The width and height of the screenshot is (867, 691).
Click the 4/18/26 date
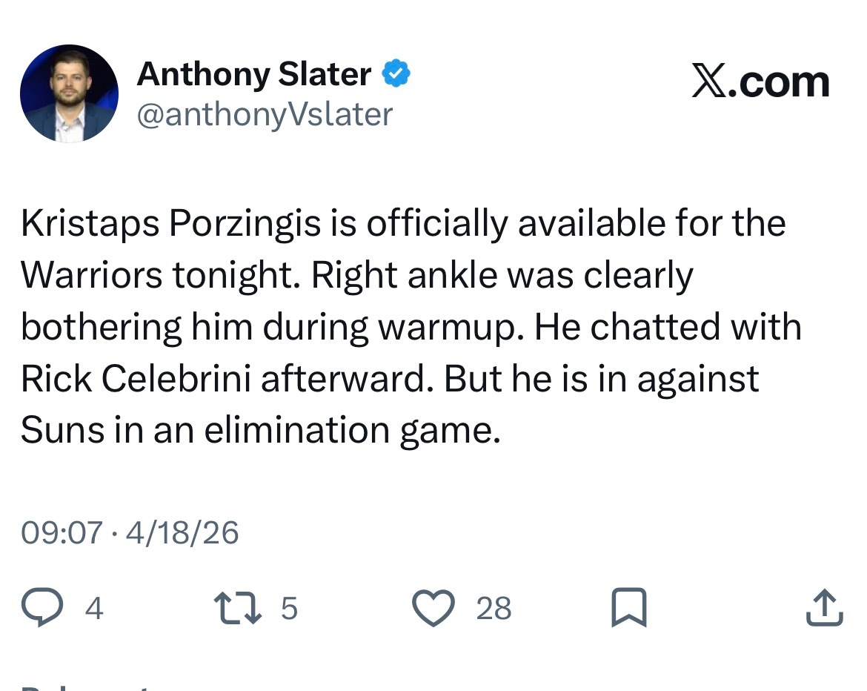coord(182,533)
